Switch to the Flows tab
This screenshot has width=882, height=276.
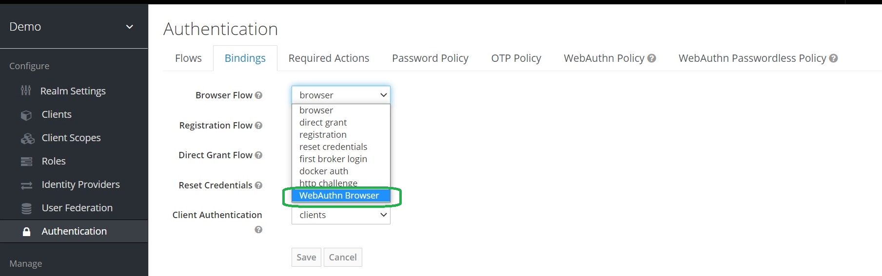(x=188, y=58)
